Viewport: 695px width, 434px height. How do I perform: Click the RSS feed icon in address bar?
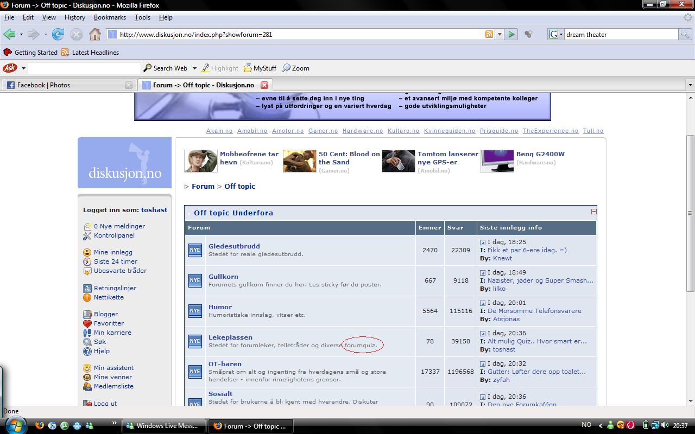[489, 34]
